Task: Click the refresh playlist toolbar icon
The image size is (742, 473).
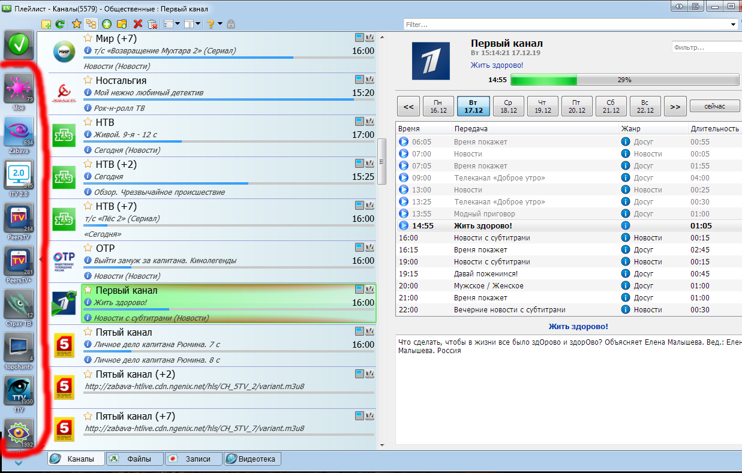Action: pyautogui.click(x=60, y=24)
